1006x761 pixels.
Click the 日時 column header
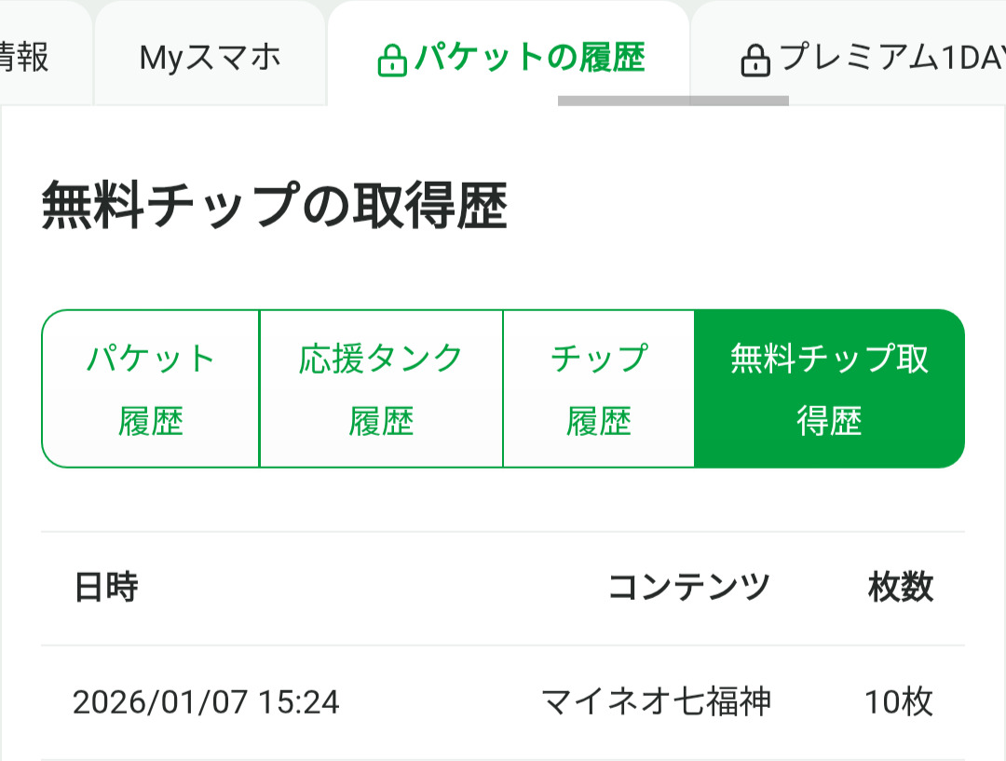106,588
